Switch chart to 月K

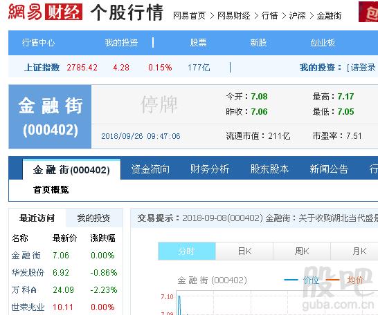pos(354,251)
